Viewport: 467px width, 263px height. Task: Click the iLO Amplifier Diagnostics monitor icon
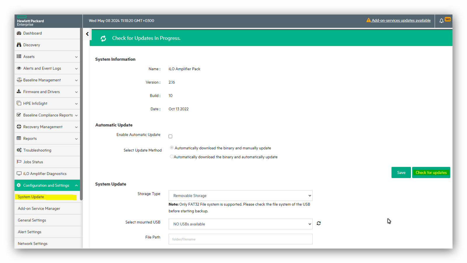pos(19,173)
